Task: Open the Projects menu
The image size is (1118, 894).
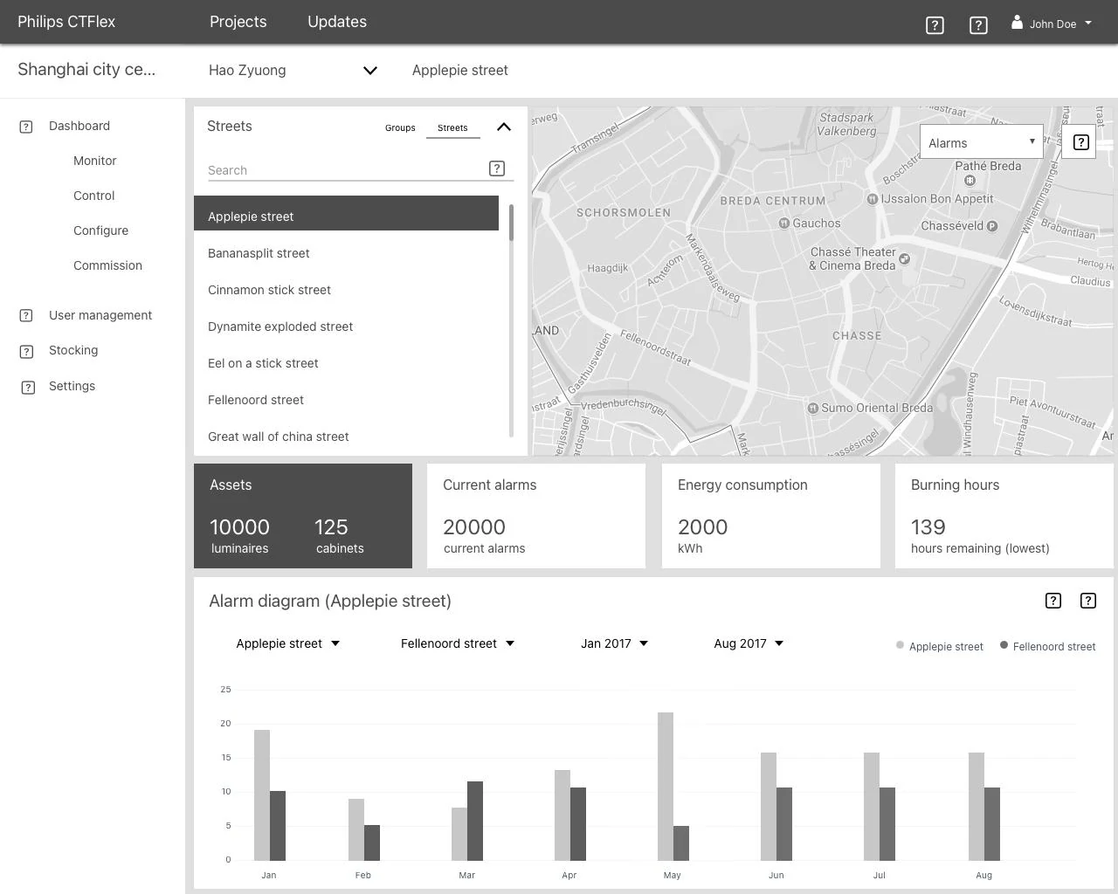Action: [x=238, y=22]
